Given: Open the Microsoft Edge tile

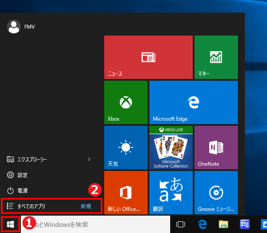Looking at the screenshot, I should 194,102.
